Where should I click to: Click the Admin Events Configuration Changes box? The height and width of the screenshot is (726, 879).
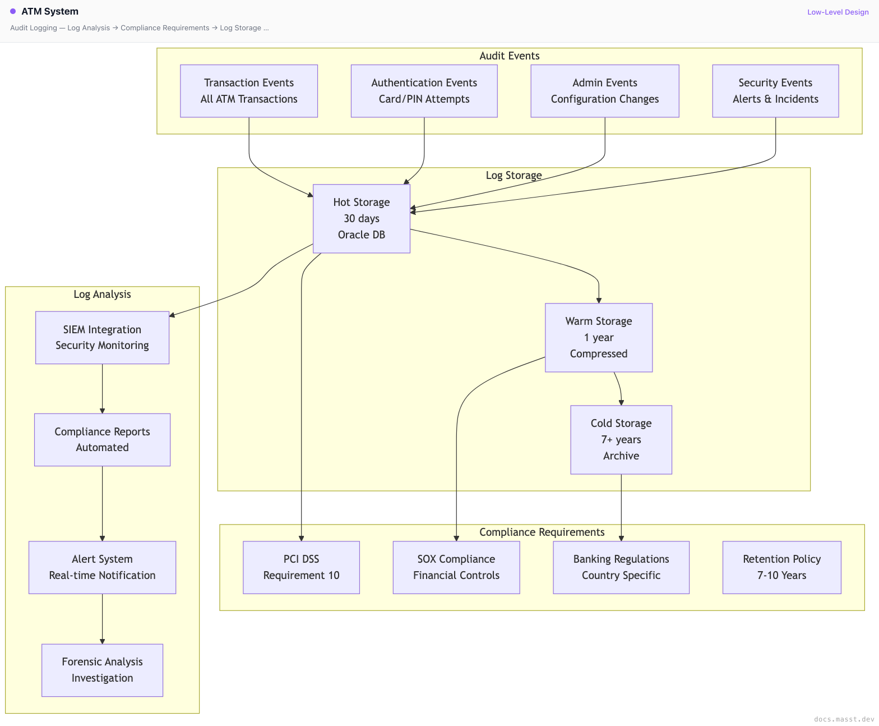[605, 91]
